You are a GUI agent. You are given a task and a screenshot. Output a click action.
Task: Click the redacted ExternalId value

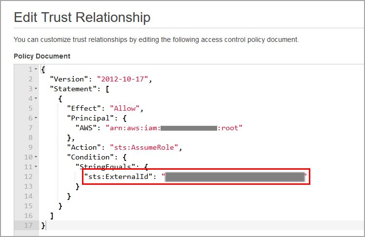click(234, 177)
